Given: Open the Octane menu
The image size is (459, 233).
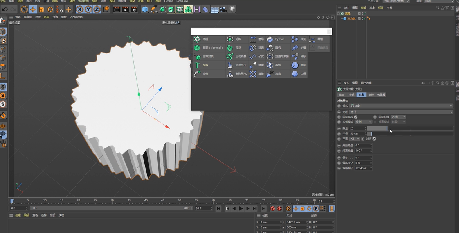Looking at the screenshot, I should click(x=168, y=1).
